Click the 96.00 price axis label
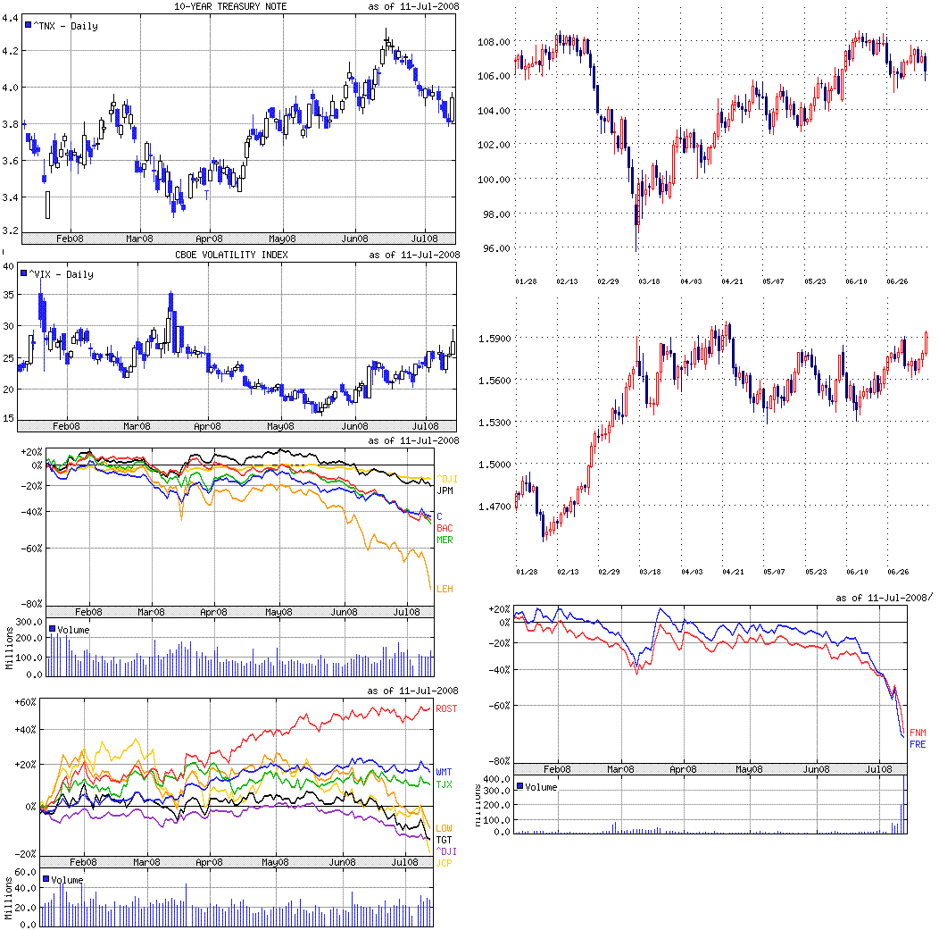 pos(496,248)
